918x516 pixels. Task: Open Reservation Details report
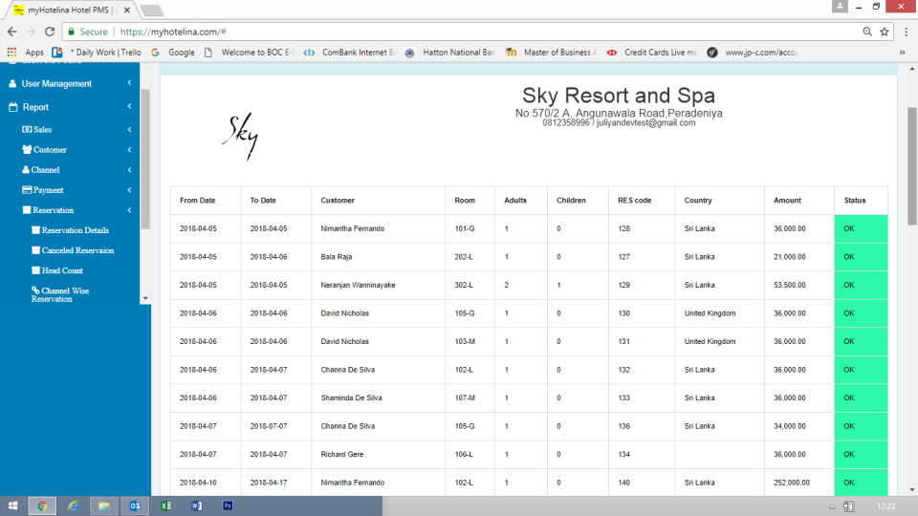75,230
